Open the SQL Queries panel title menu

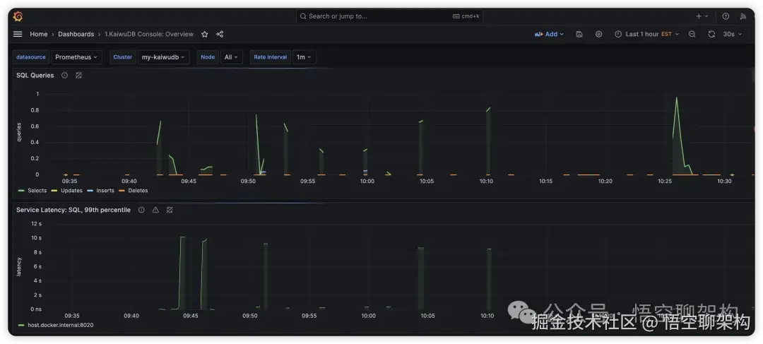point(35,76)
